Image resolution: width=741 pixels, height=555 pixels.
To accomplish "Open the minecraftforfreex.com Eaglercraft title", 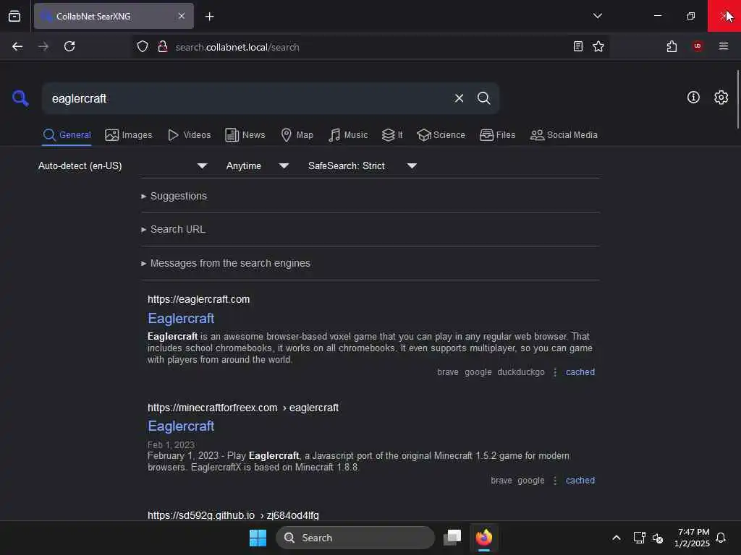I will tap(181, 426).
